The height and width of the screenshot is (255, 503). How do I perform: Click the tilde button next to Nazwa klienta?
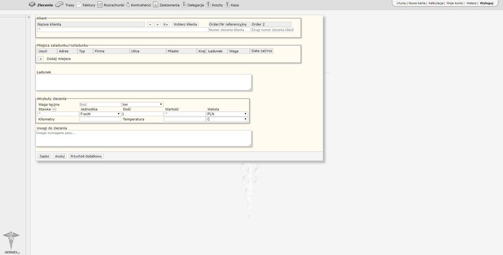coord(150,25)
